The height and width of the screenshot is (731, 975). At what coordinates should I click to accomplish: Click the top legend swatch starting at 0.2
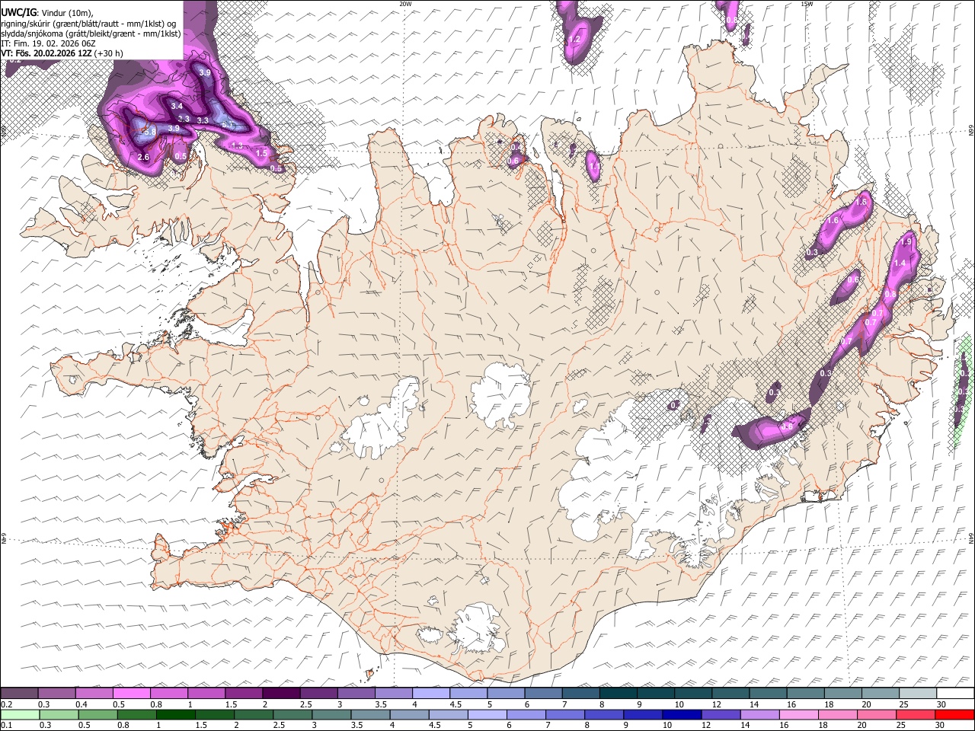pos(20,694)
